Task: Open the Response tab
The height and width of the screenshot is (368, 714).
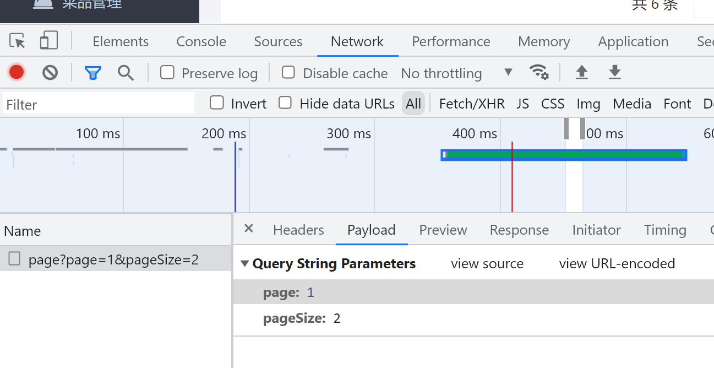Action: [x=519, y=230]
